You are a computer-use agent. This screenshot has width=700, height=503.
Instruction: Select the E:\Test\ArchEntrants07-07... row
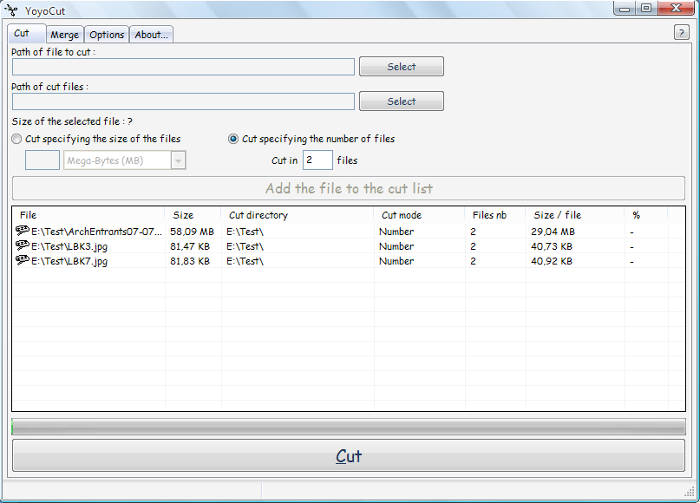tap(349, 232)
